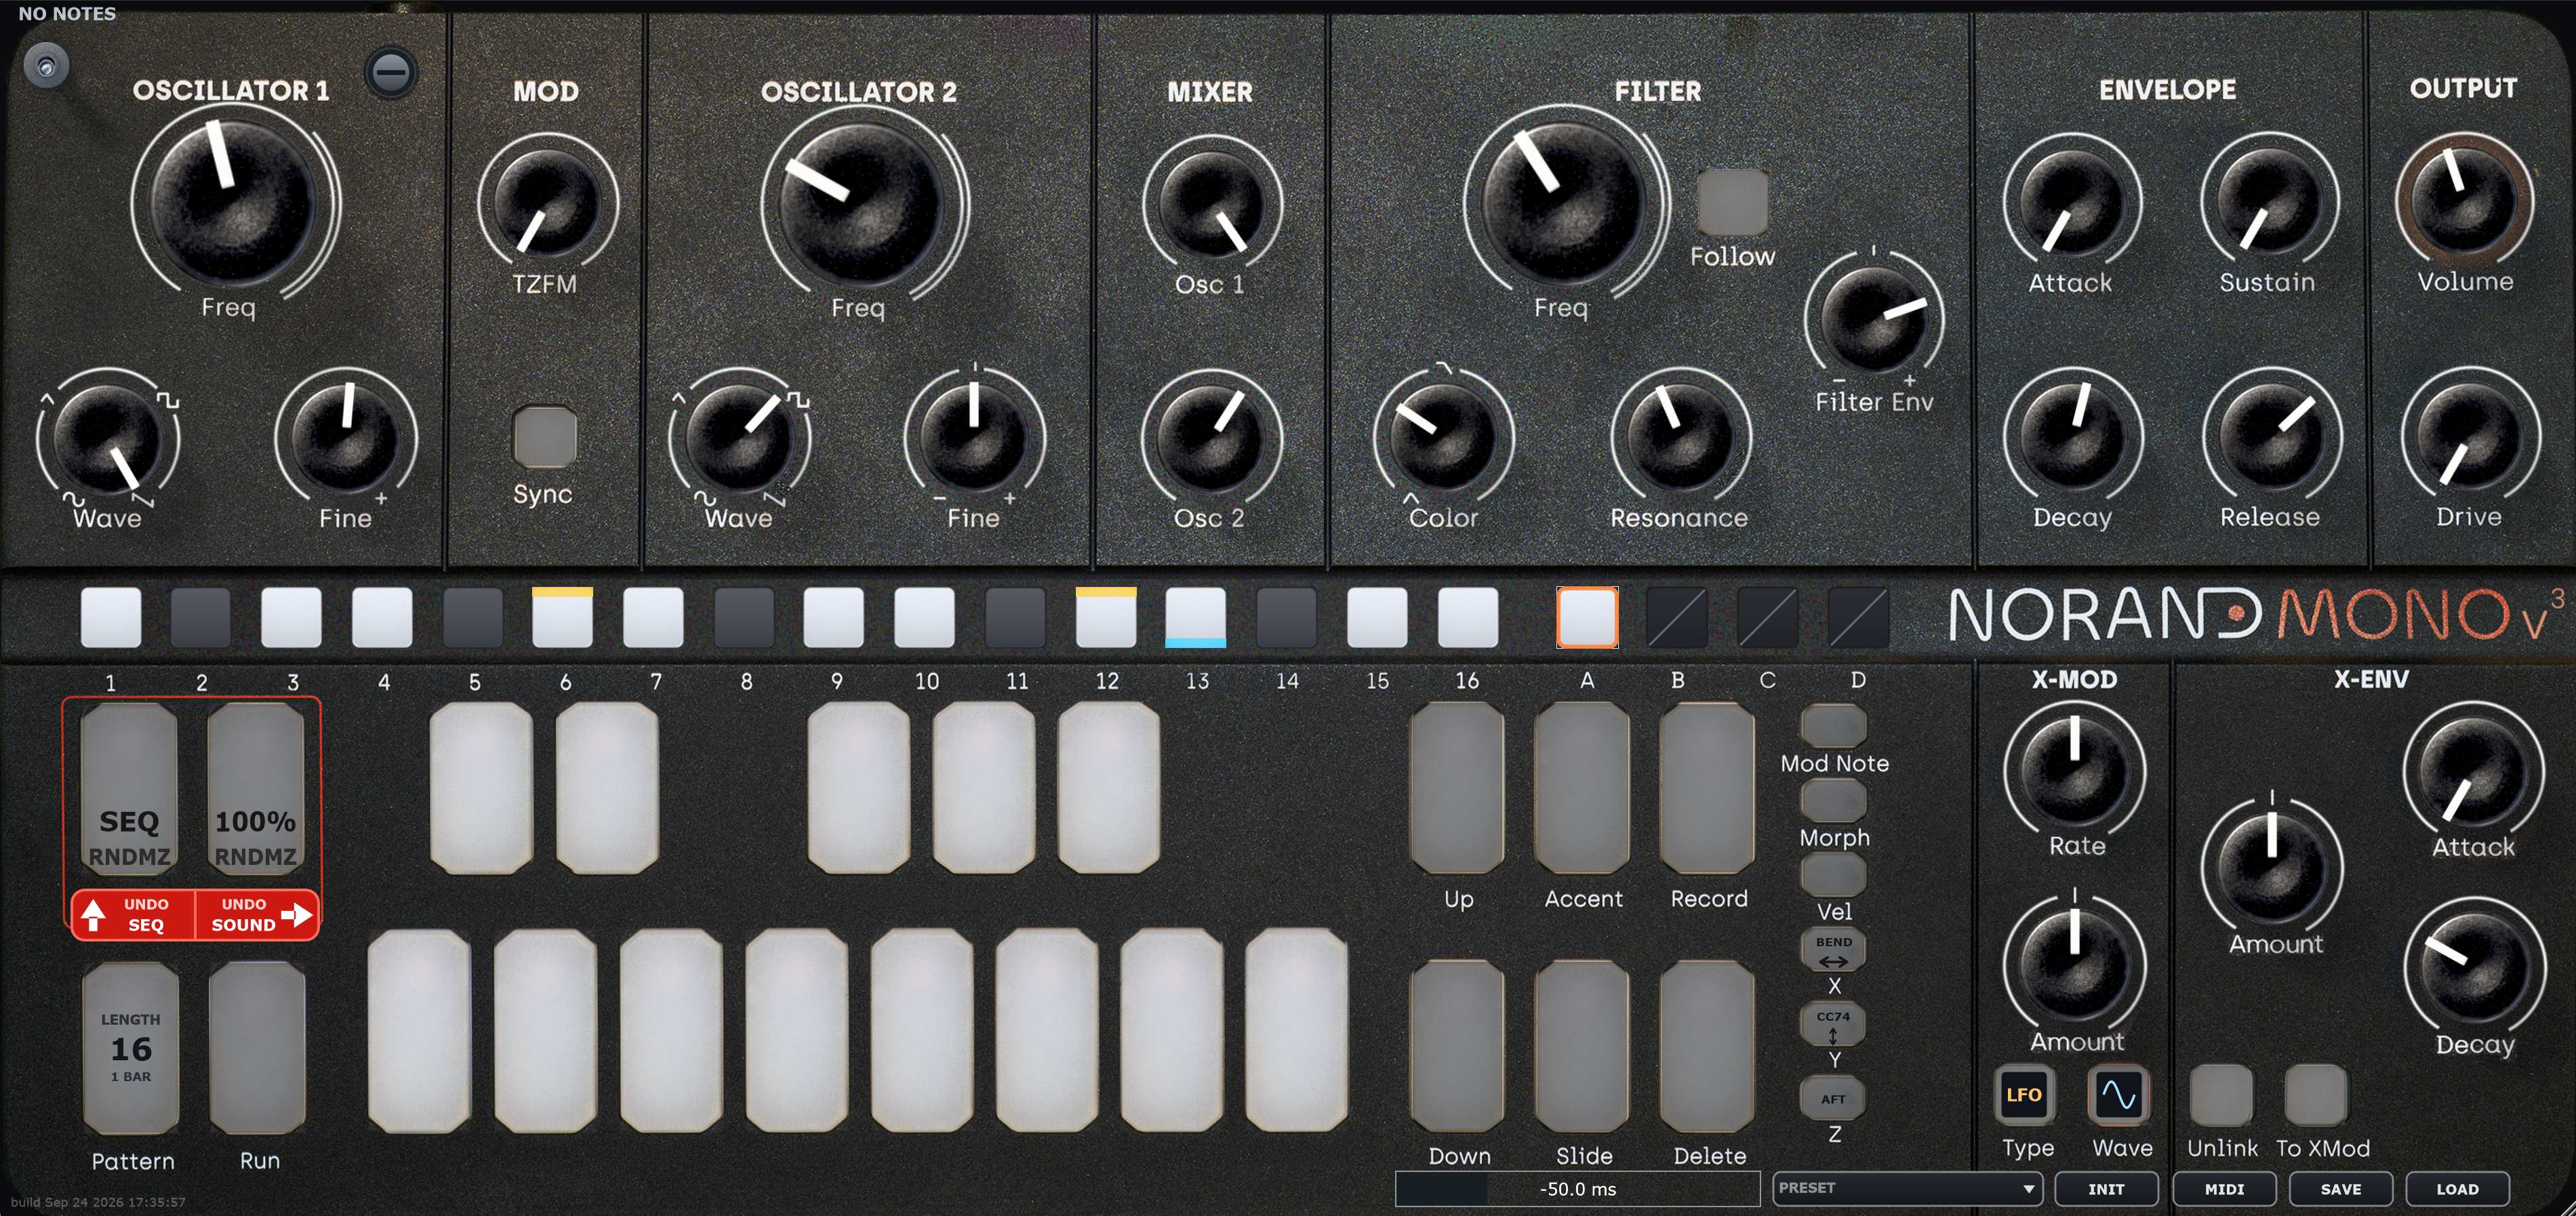Click the LOAD button
This screenshot has height=1216, width=2576.
pyautogui.click(x=2457, y=1189)
